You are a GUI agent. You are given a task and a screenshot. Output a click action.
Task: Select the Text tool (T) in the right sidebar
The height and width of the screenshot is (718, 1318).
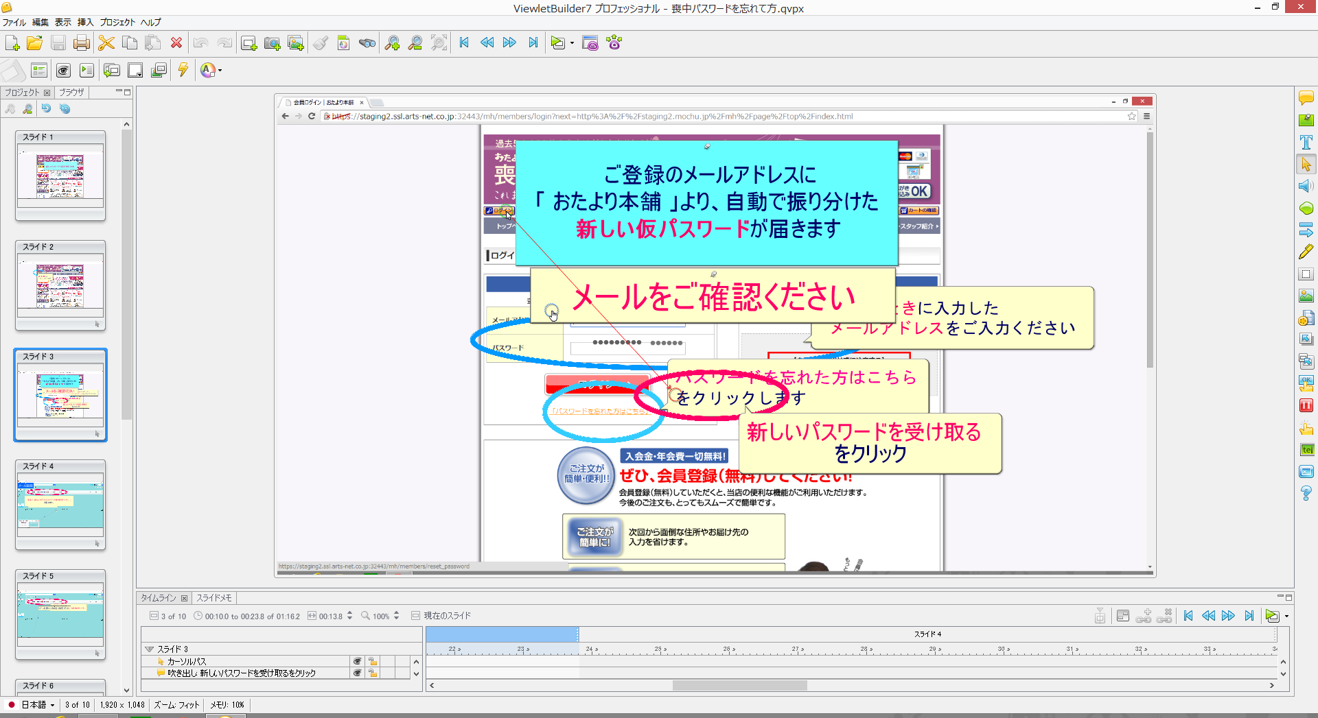click(1306, 142)
